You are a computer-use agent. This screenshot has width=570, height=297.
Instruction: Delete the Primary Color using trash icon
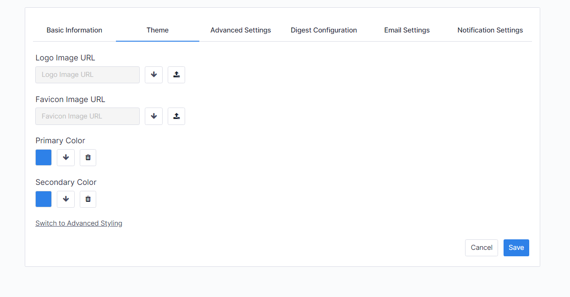coord(88,157)
